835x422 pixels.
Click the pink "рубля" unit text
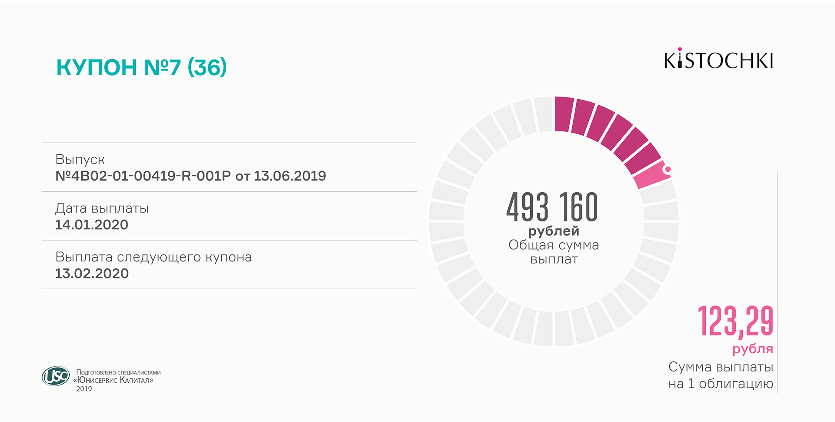[752, 349]
